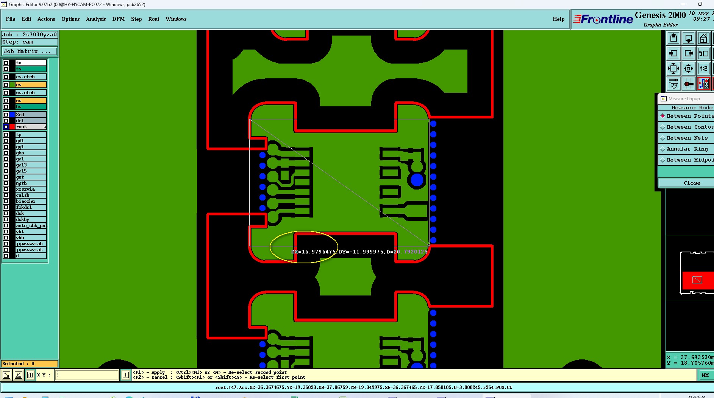Image resolution: width=714 pixels, height=398 pixels.
Task: Select the 'fzkdrl' layer name
Action: click(x=31, y=207)
